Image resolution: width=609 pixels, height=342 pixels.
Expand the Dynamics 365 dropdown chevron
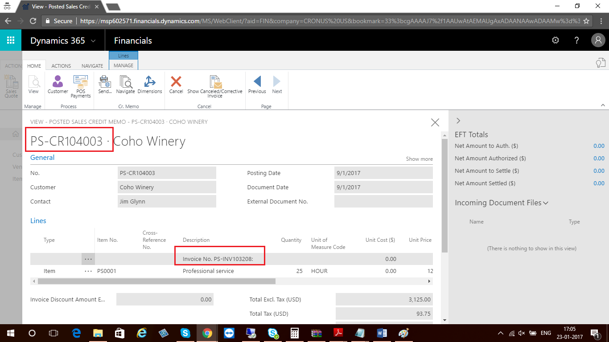pos(93,41)
